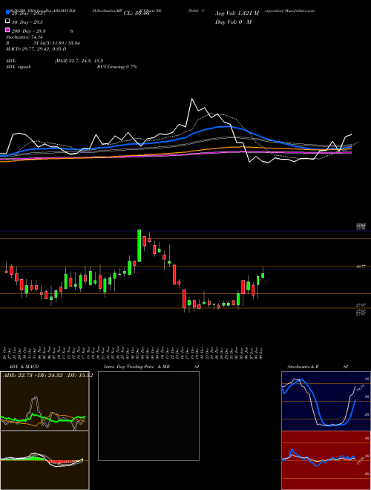Click the white 50 Day legend swatch

click(7, 22)
